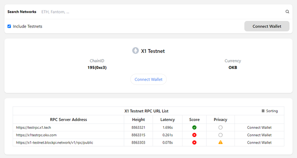
Task: Click the RPC Server Address column header
Action: 69,120
